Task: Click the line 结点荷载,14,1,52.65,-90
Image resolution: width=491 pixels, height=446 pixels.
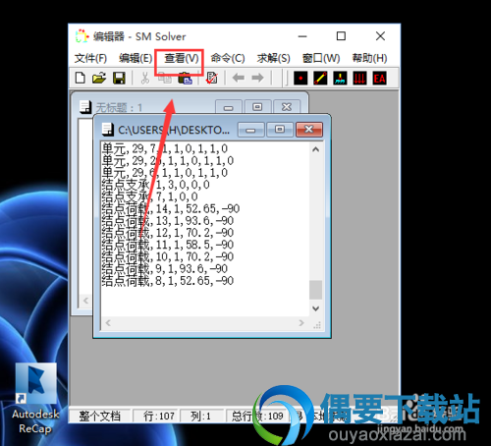Action: (171, 208)
